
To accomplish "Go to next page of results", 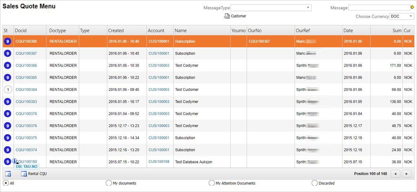I will [406, 174].
